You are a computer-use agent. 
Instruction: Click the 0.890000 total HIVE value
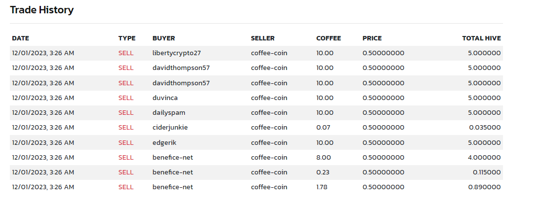click(484, 187)
